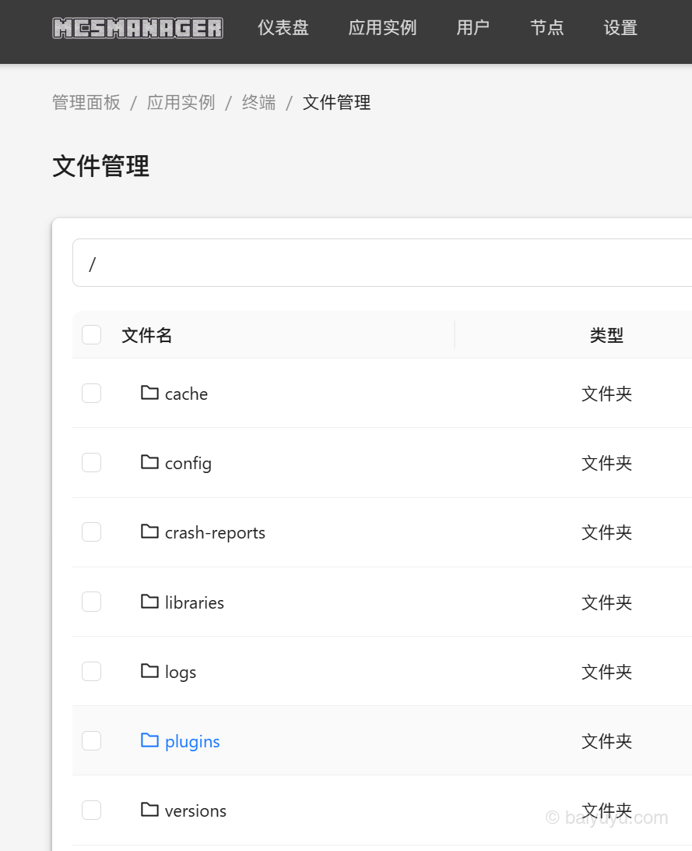Open the plugins folder link
This screenshot has width=692, height=851.
[x=191, y=740]
